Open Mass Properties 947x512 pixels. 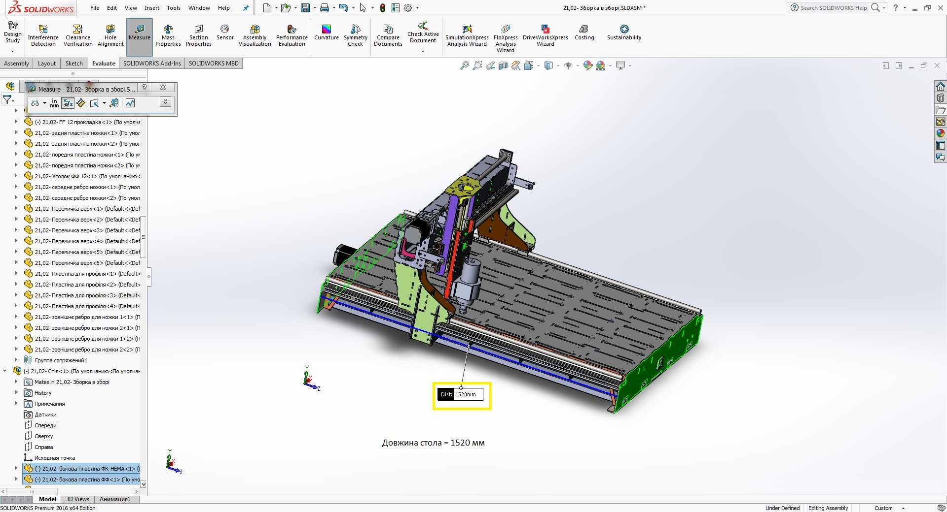[x=168, y=35]
